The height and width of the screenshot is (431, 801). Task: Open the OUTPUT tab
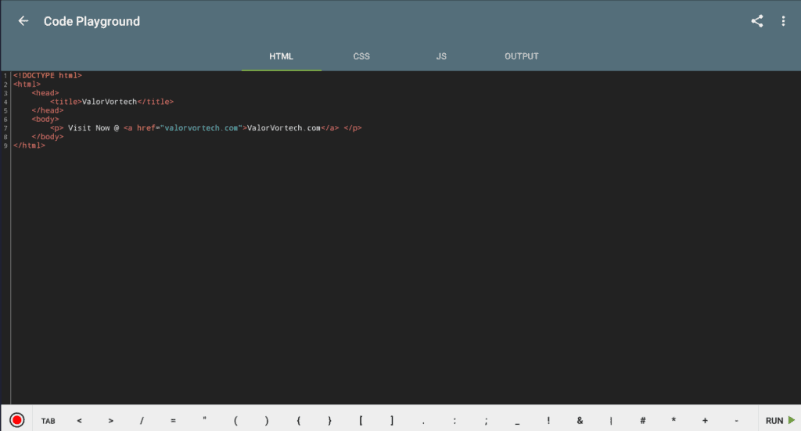[x=522, y=56]
